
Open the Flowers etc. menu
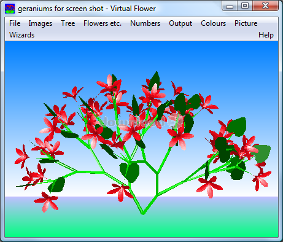tap(103, 23)
